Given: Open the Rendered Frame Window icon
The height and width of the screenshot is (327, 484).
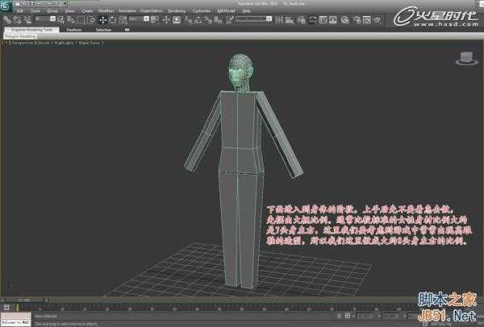Looking at the screenshot, I should pyautogui.click(x=367, y=20).
